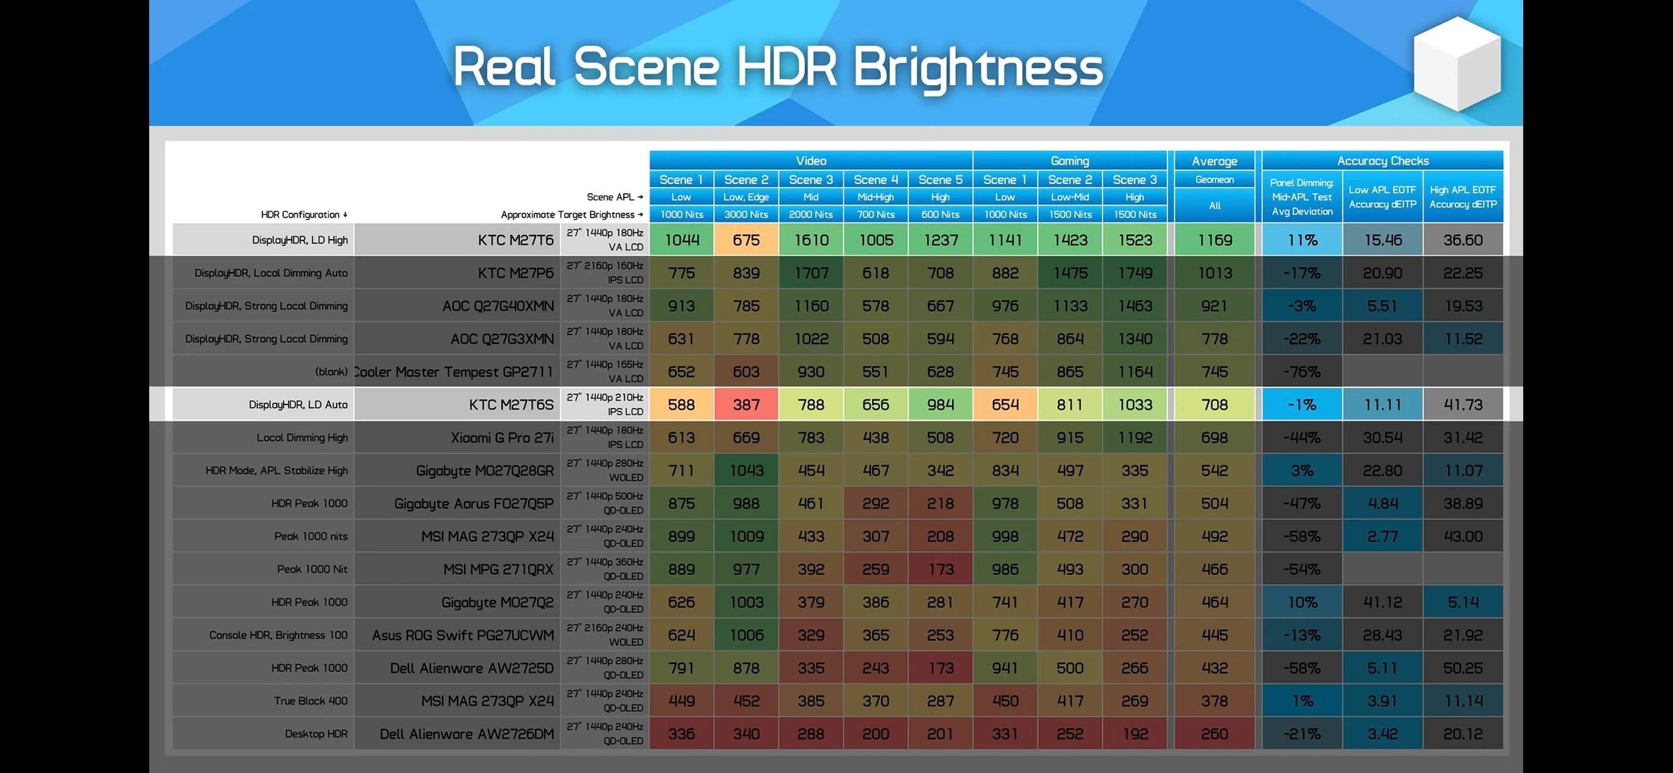Click the "Approximate Target Brightness" label
This screenshot has height=773, width=1673.
click(x=572, y=215)
